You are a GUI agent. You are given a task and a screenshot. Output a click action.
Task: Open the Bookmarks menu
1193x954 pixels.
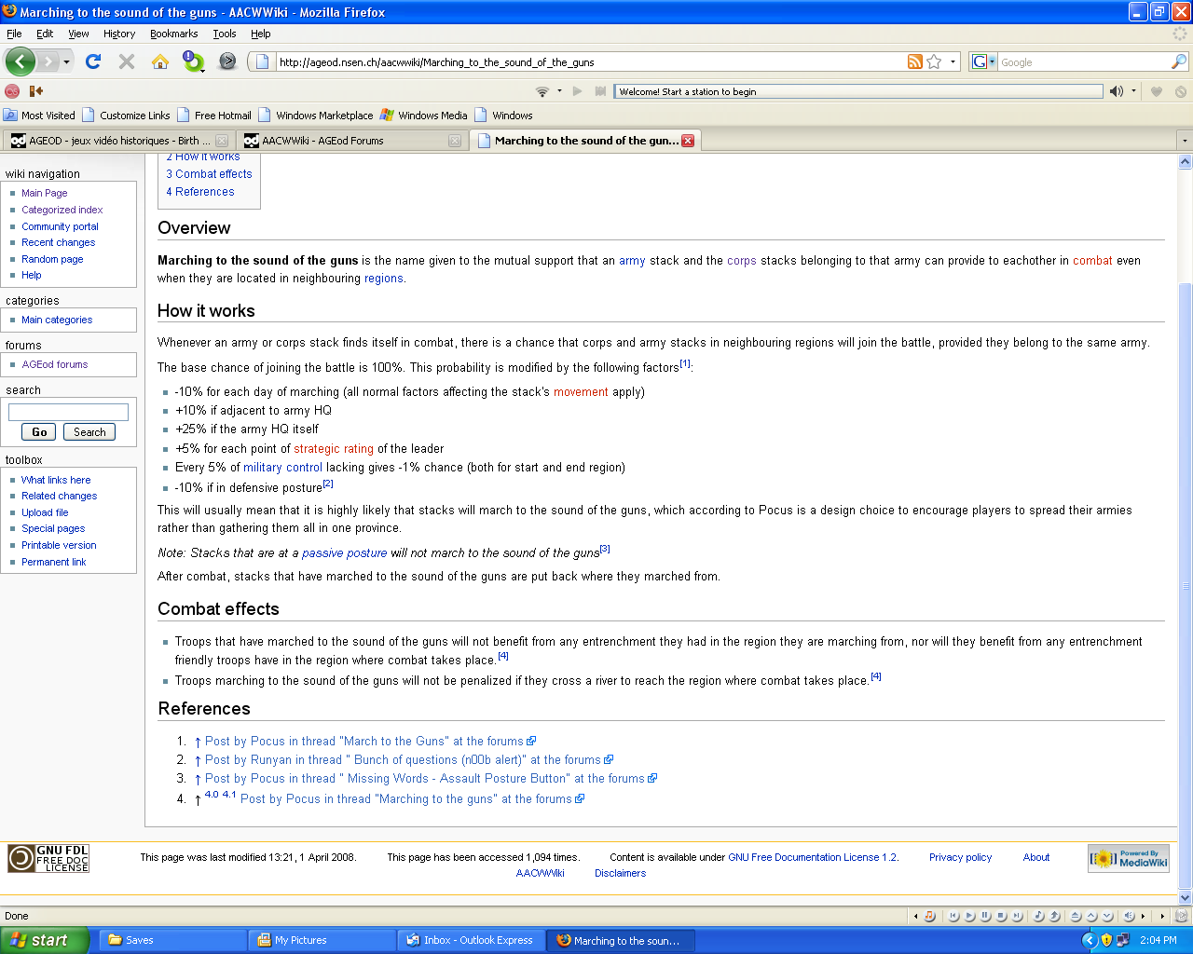(x=173, y=34)
